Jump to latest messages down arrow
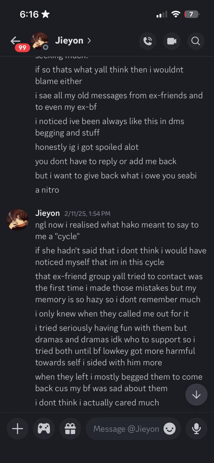Image resolution: width=214 pixels, height=463 pixels. pyautogui.click(x=196, y=395)
